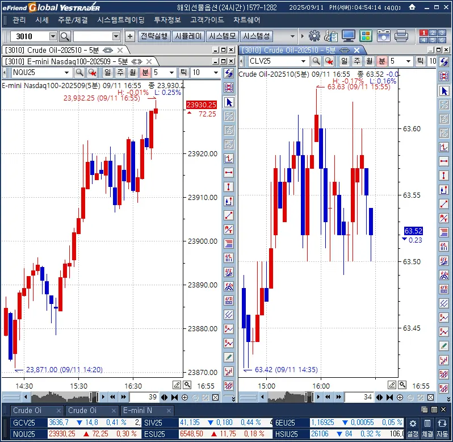The image size is (453, 442).
Task: Expand the double-chevron at left toolbar bottom
Action: click(233, 399)
